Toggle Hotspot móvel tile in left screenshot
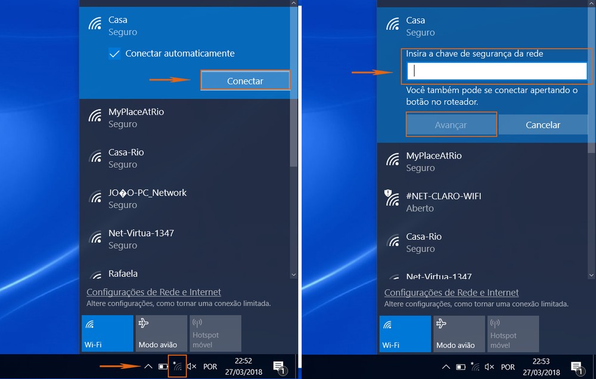Screen dimensions: 596x379 click(x=215, y=333)
